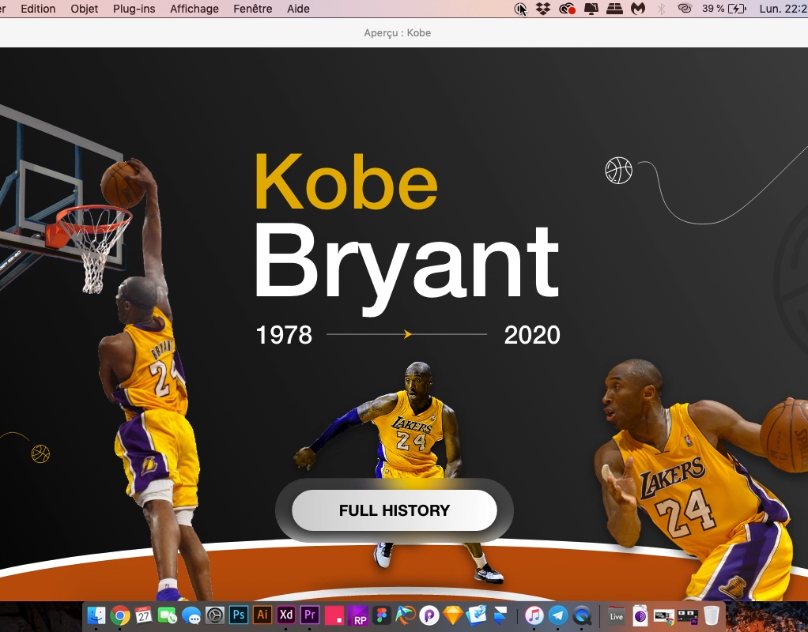Screen dimensions: 808x632
Task: Open Calendar in the Dock
Action: click(x=144, y=615)
